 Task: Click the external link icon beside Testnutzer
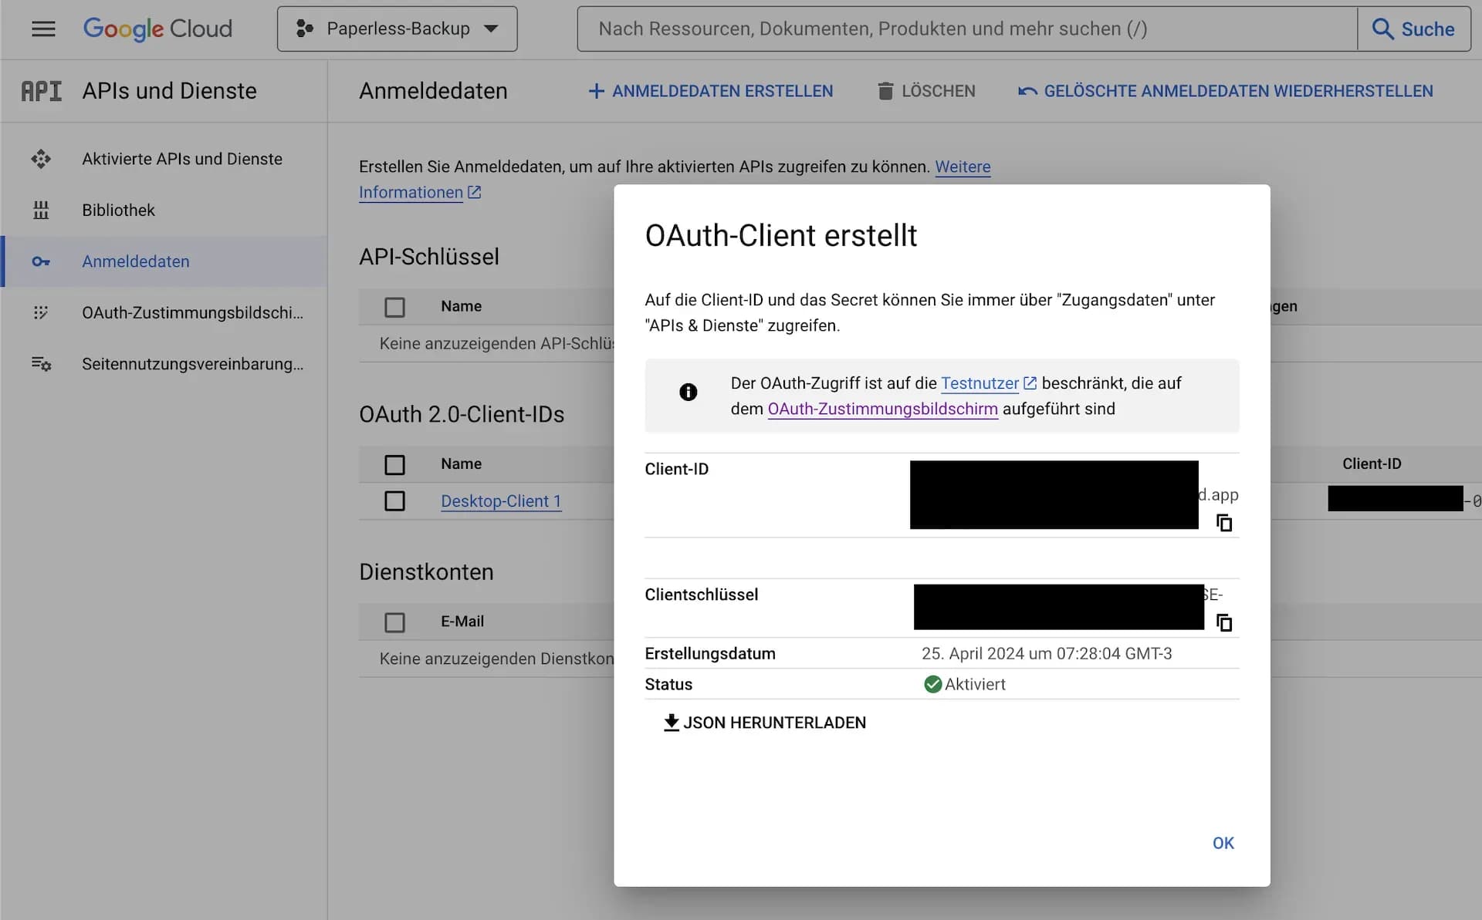[x=1030, y=383]
